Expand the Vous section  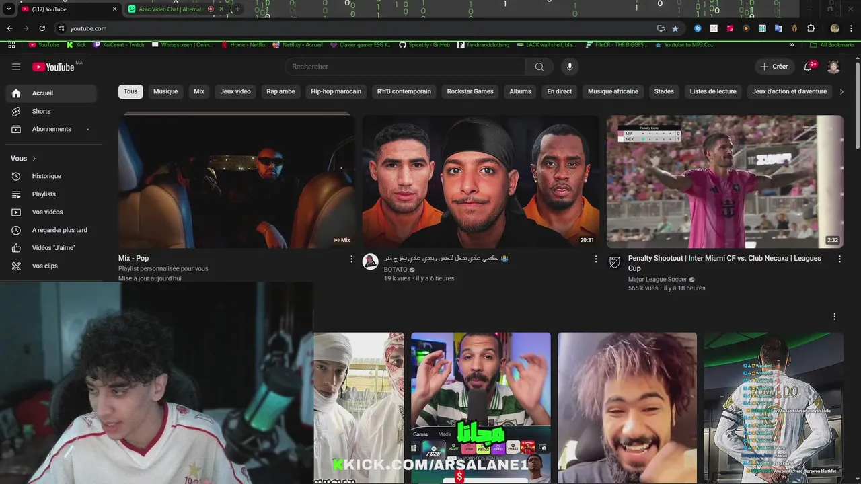click(x=24, y=159)
